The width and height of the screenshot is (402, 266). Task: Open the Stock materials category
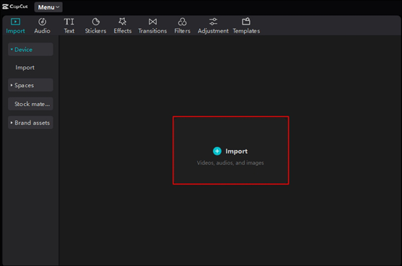click(x=31, y=104)
